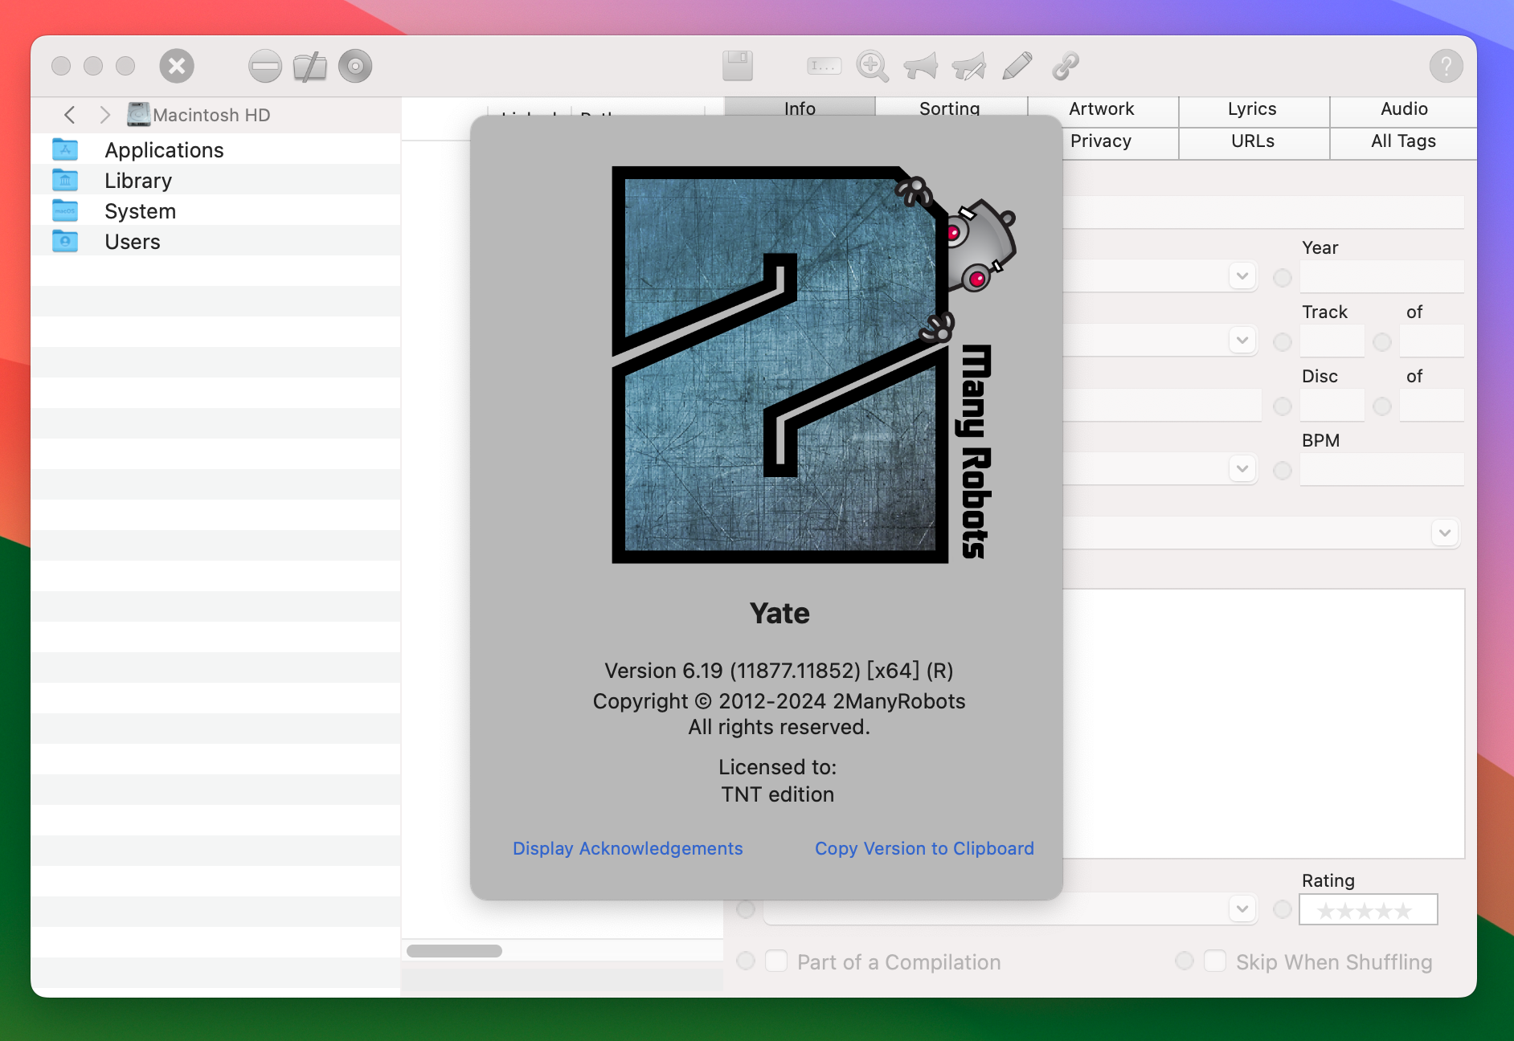
Task: Open the dropdown arrow in the BPM row
Action: (1242, 468)
